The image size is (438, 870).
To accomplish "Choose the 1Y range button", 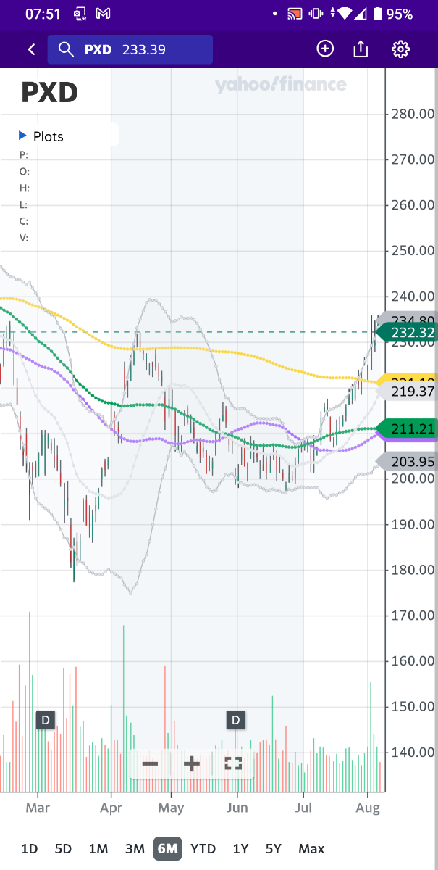I will click(x=240, y=848).
